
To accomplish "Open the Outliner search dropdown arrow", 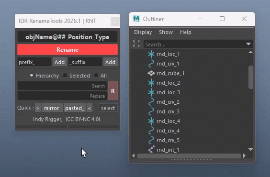I will (x=248, y=44).
